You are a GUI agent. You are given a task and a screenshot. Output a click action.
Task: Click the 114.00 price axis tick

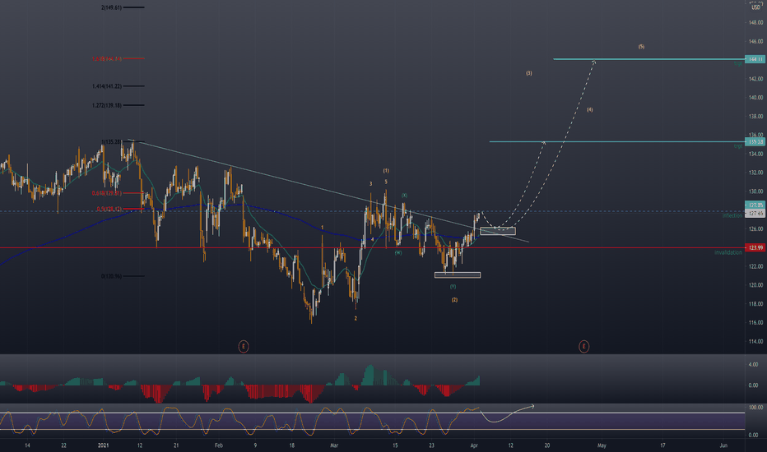click(755, 341)
